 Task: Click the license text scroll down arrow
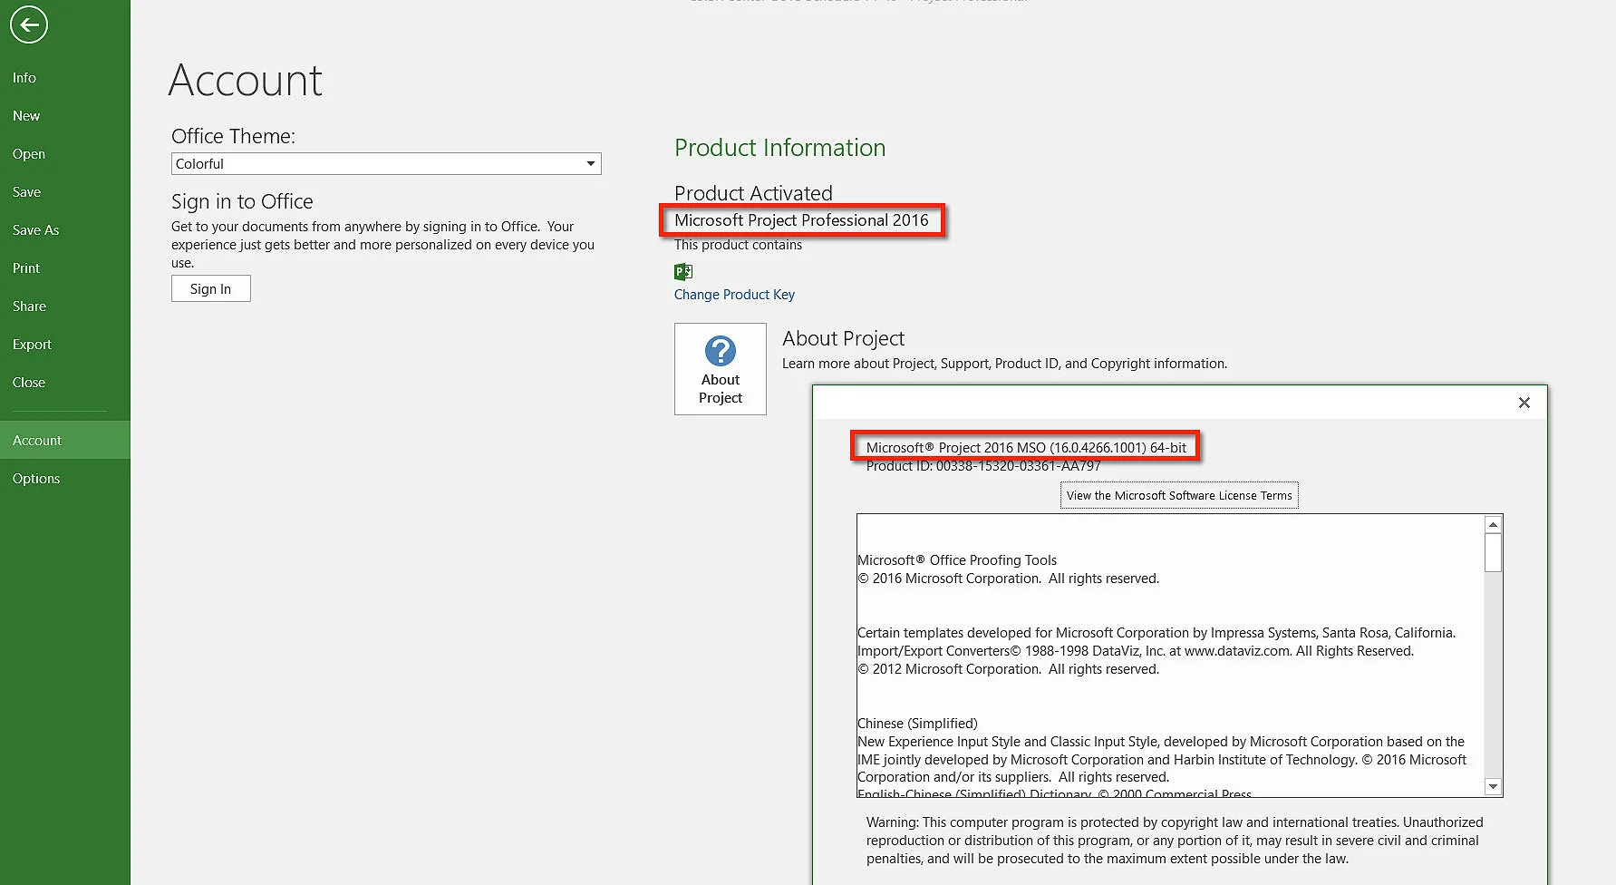pyautogui.click(x=1493, y=786)
